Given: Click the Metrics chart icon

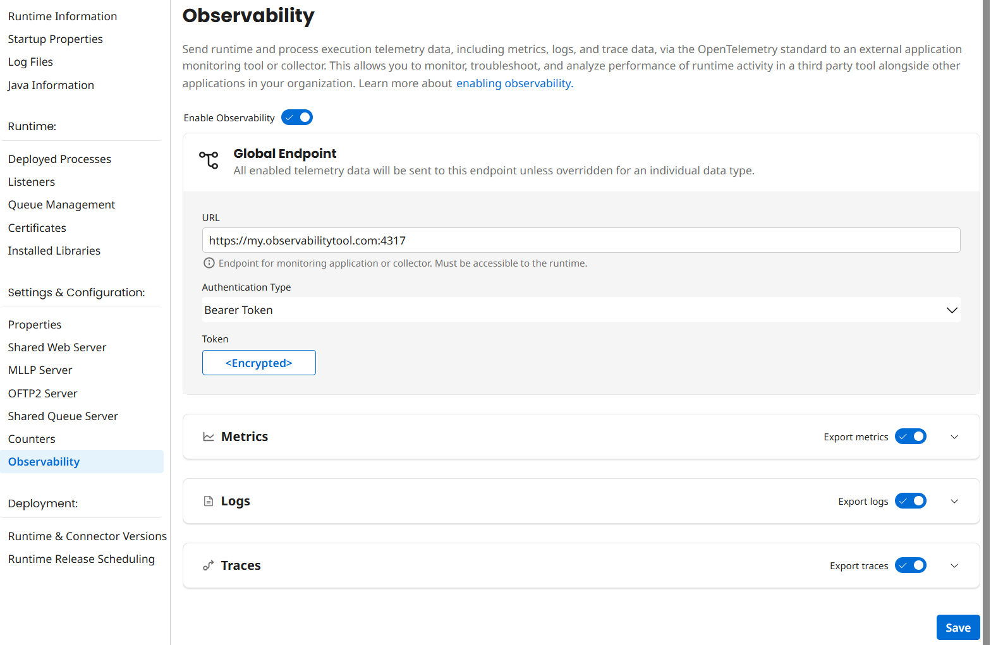Looking at the screenshot, I should (209, 437).
